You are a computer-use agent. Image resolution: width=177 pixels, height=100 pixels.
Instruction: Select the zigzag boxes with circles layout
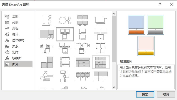[65, 76]
